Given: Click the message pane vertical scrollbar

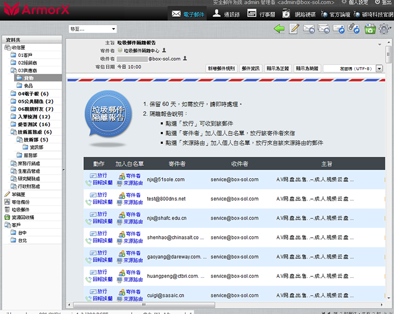Looking at the screenshot, I should (388, 169).
